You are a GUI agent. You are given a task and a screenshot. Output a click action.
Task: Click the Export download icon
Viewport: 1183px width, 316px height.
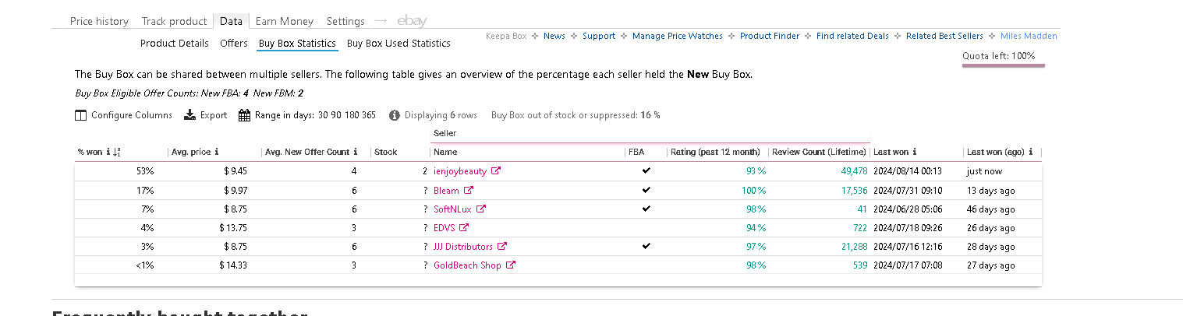tap(189, 115)
